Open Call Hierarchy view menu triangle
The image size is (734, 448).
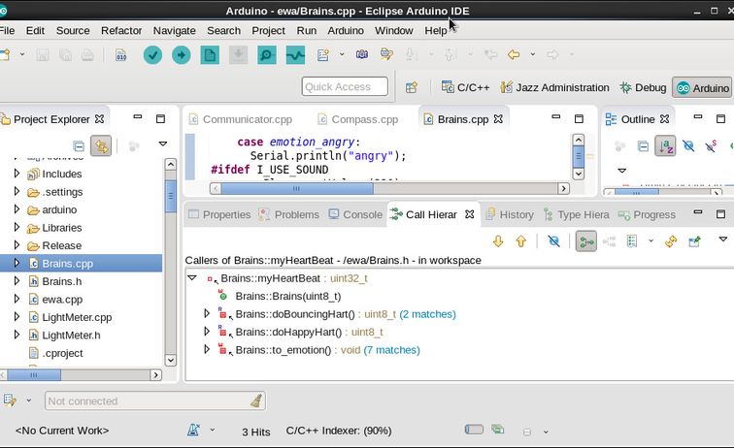coord(722,239)
